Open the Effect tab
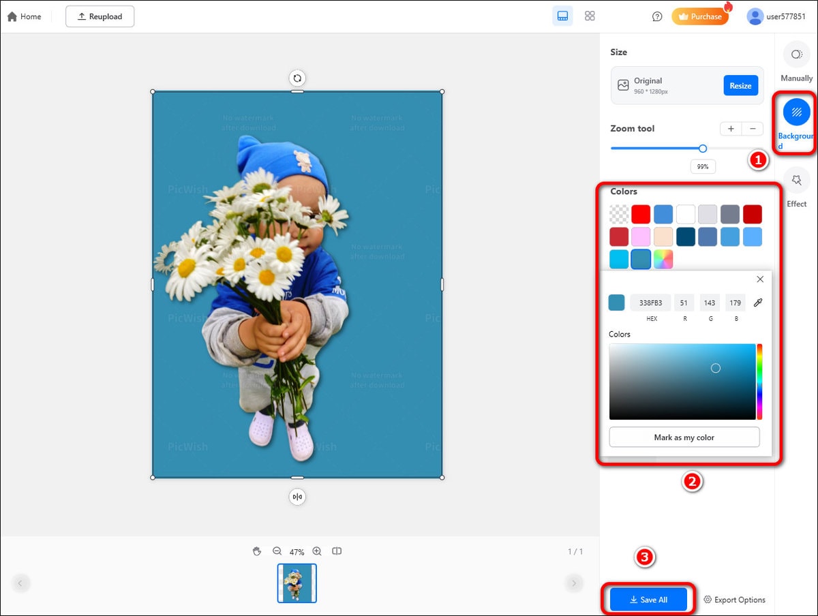Viewport: 818px width, 616px height. click(x=796, y=187)
